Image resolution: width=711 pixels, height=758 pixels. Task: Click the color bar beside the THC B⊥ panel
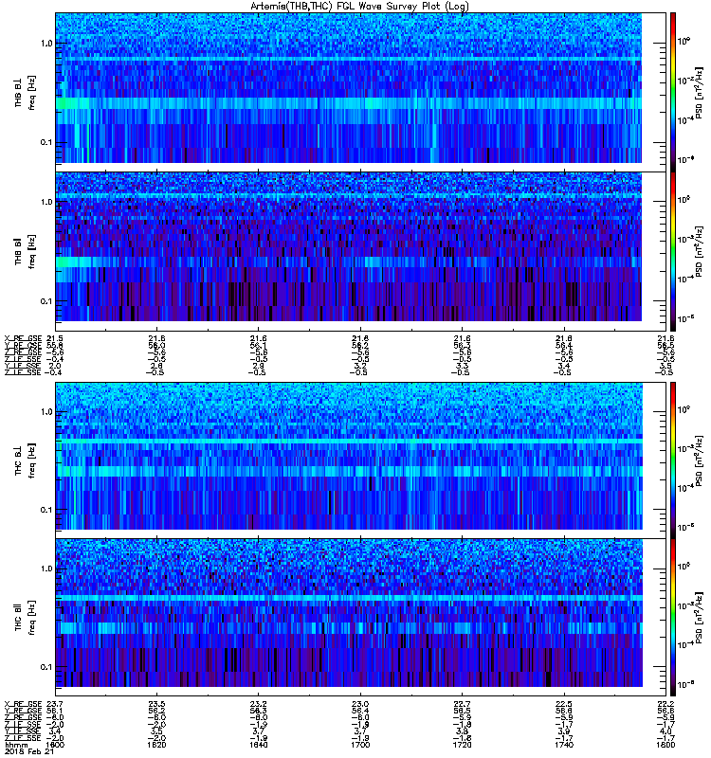tap(673, 460)
